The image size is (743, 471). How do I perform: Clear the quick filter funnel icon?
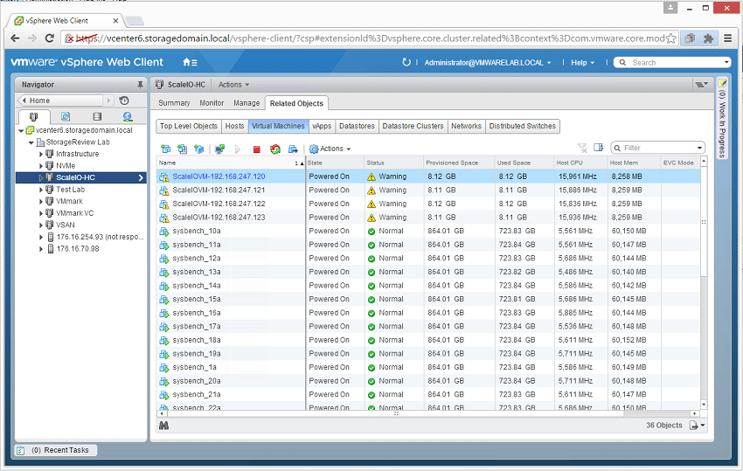(x=582, y=148)
